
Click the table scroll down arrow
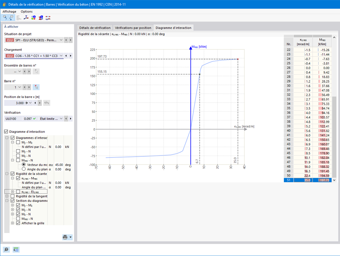click(334, 180)
